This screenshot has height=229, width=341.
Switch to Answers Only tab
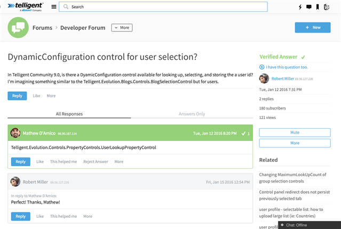click(192, 114)
